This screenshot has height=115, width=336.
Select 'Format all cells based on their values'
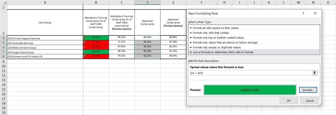254,28
